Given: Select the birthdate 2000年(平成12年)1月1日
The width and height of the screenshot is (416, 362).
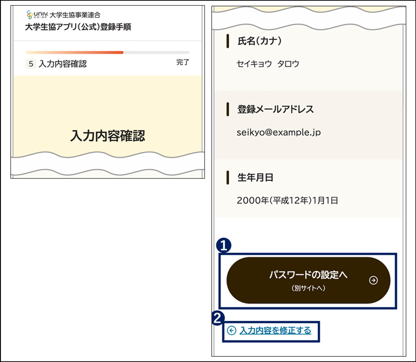Looking at the screenshot, I should point(287,199).
